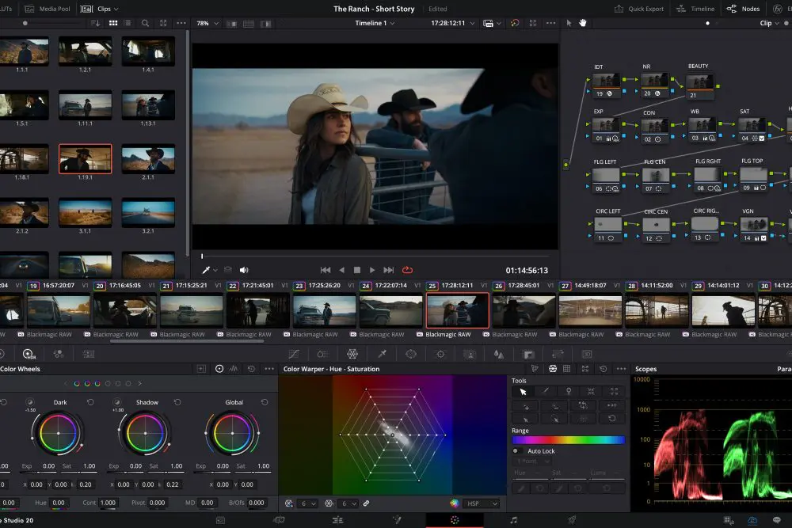Viewport: 792px width, 528px height.
Task: Click the Range hue gradient strip
Action: (568, 440)
